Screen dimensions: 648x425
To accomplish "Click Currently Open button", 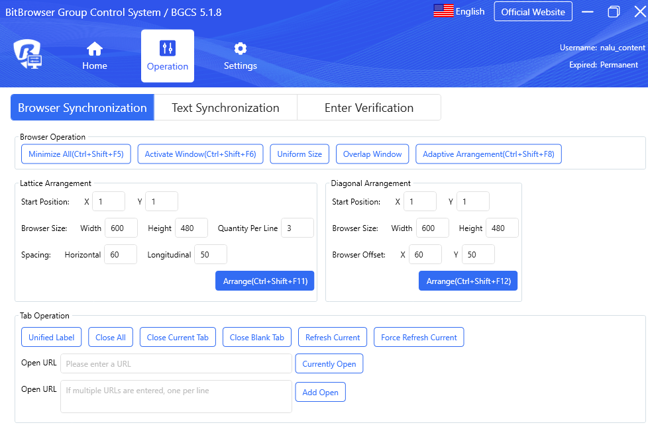I will click(x=329, y=363).
